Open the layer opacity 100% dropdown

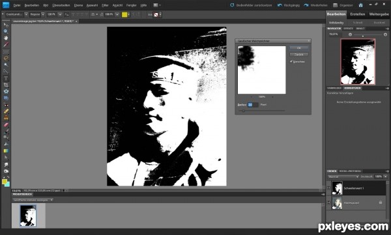385,176
